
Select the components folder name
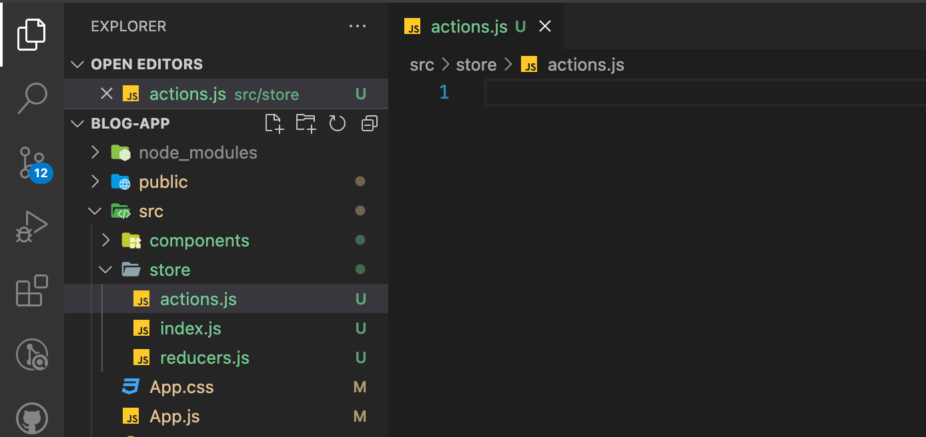pyautogui.click(x=199, y=240)
